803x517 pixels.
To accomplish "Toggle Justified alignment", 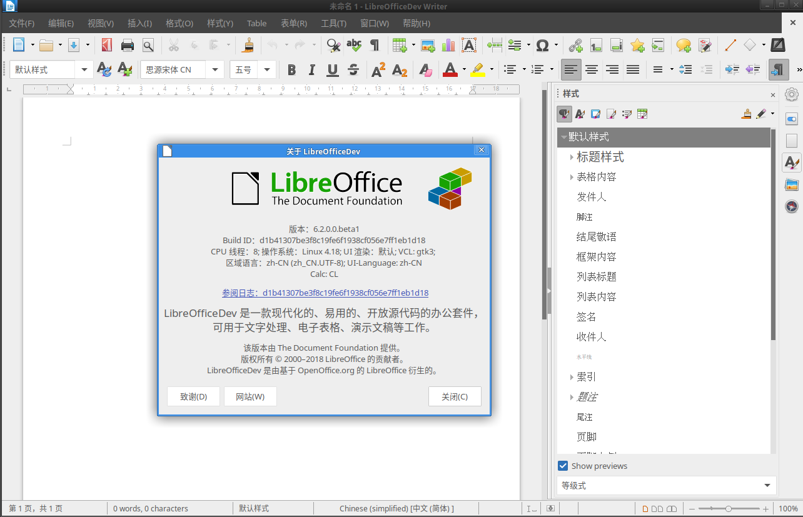I will pyautogui.click(x=633, y=69).
